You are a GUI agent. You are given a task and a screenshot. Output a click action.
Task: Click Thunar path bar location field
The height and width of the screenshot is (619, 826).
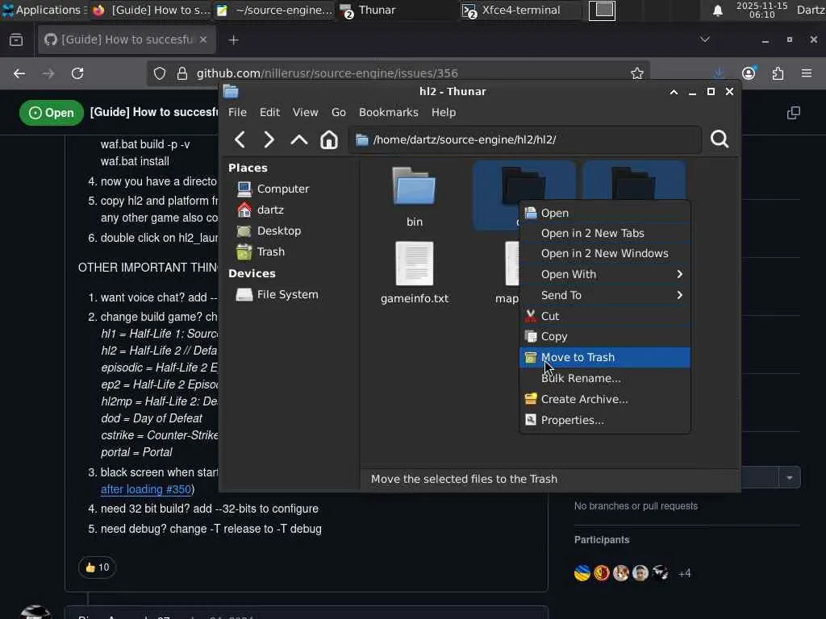pyautogui.click(x=524, y=139)
